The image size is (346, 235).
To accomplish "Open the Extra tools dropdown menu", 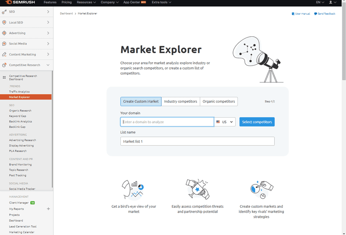I will pos(161,2).
